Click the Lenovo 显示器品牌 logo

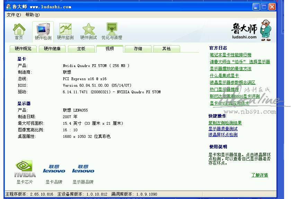click(83, 169)
